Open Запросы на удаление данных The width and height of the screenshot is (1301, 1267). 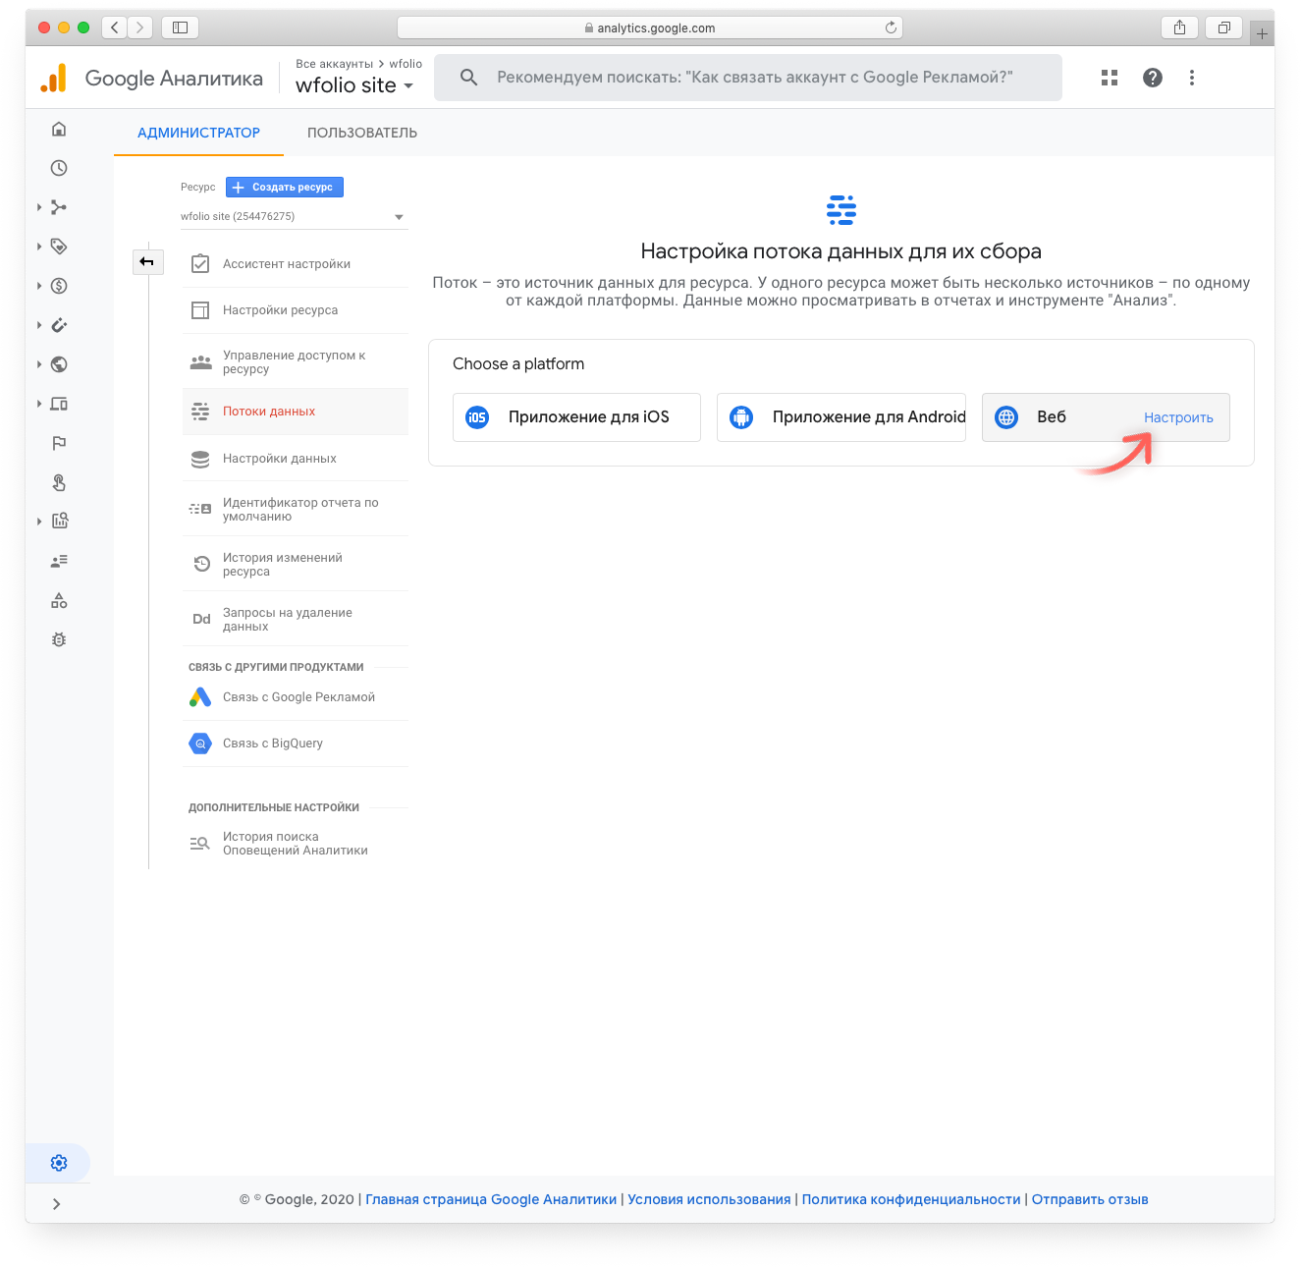(x=296, y=619)
